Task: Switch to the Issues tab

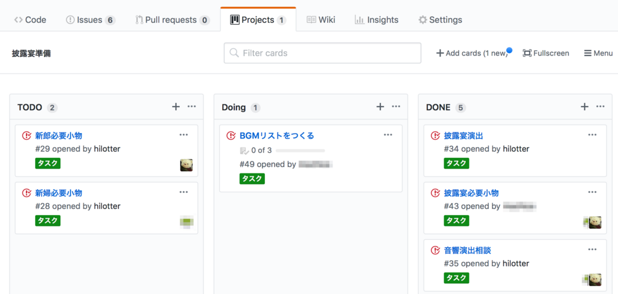Action: coord(90,20)
